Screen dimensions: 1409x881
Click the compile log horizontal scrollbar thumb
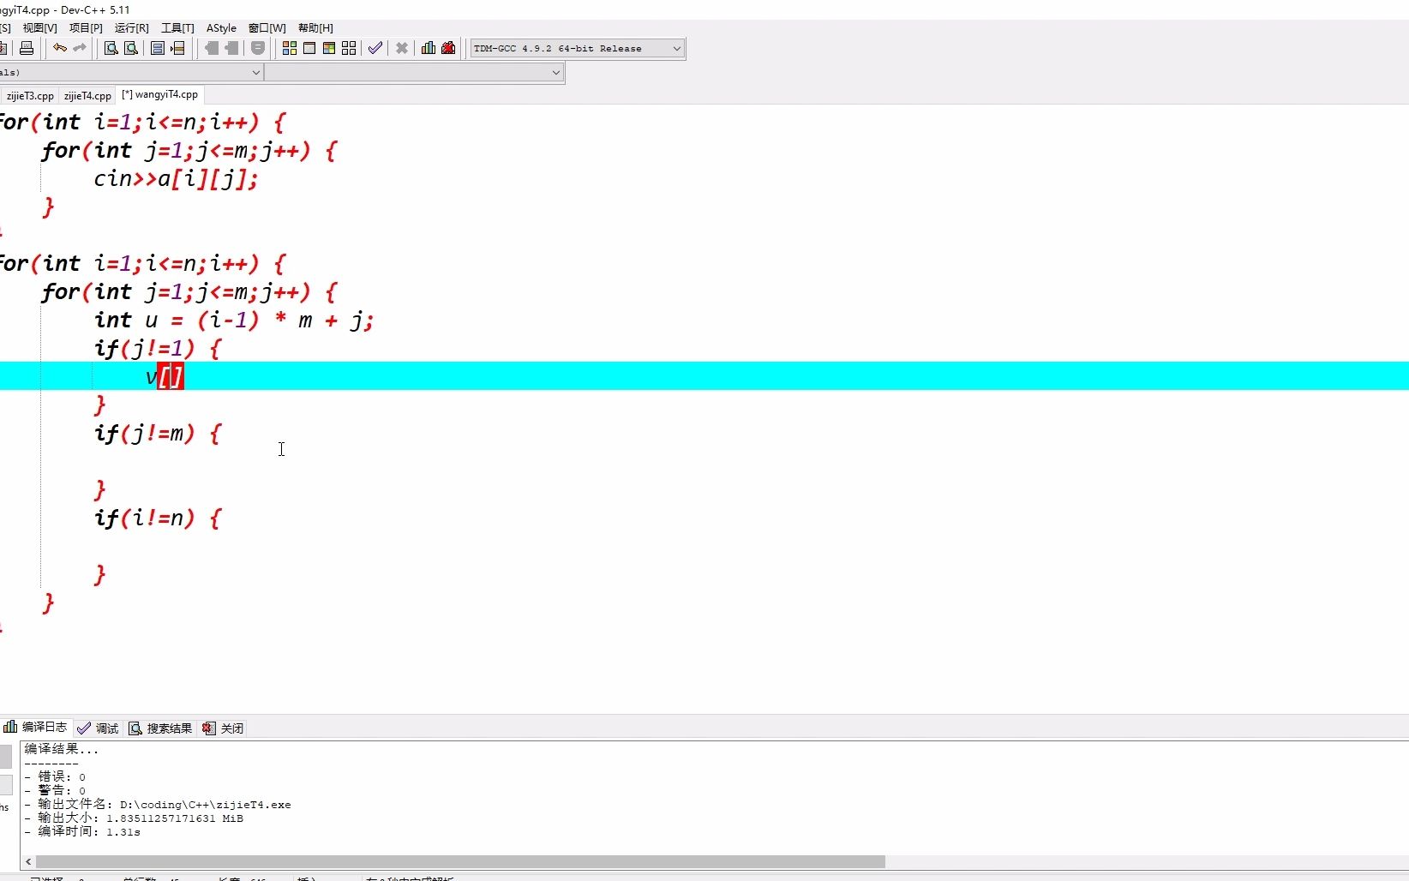click(x=460, y=862)
